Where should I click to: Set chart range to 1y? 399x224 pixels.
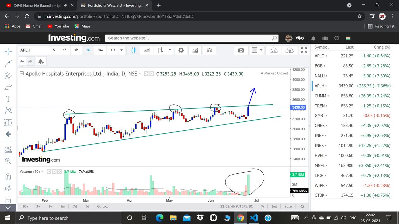[x=50, y=206]
